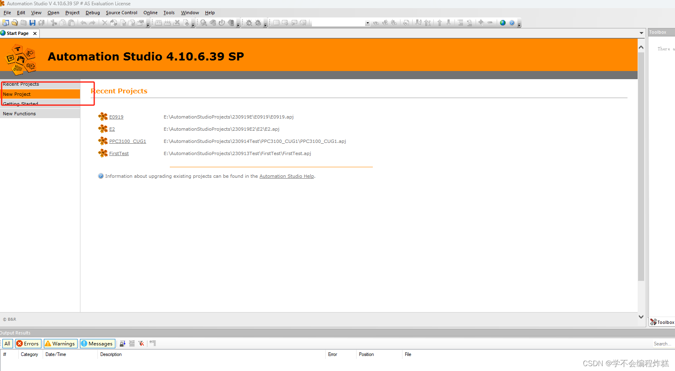Click the first debug bug icon
This screenshot has height=371, width=675.
(x=249, y=23)
